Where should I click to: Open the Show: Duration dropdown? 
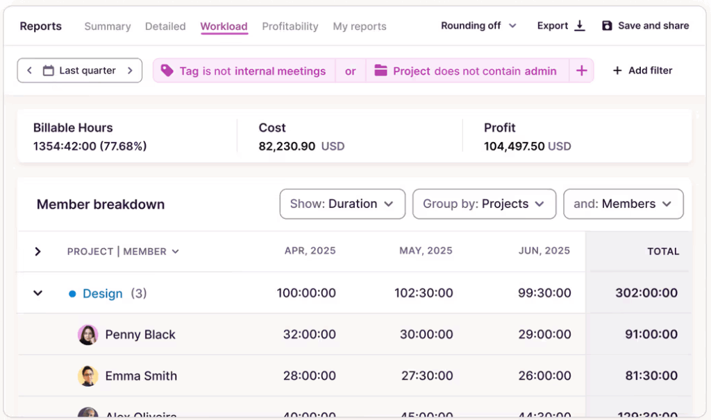(x=342, y=204)
